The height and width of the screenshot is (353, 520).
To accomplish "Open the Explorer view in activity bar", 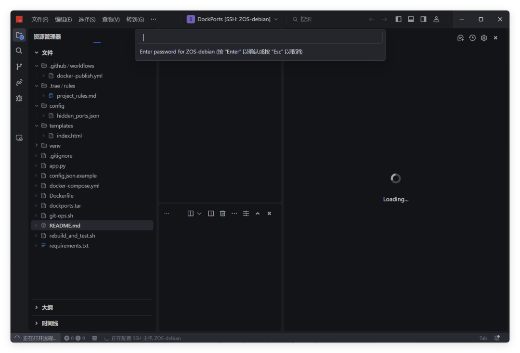I will [x=19, y=36].
